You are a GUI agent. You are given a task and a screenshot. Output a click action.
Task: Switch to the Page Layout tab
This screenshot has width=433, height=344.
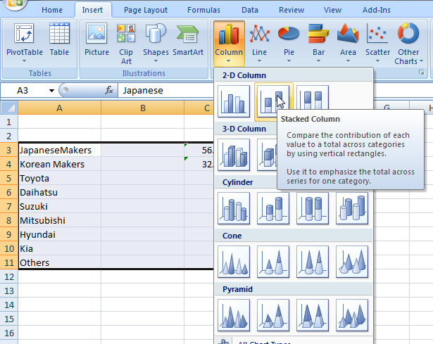(x=146, y=10)
